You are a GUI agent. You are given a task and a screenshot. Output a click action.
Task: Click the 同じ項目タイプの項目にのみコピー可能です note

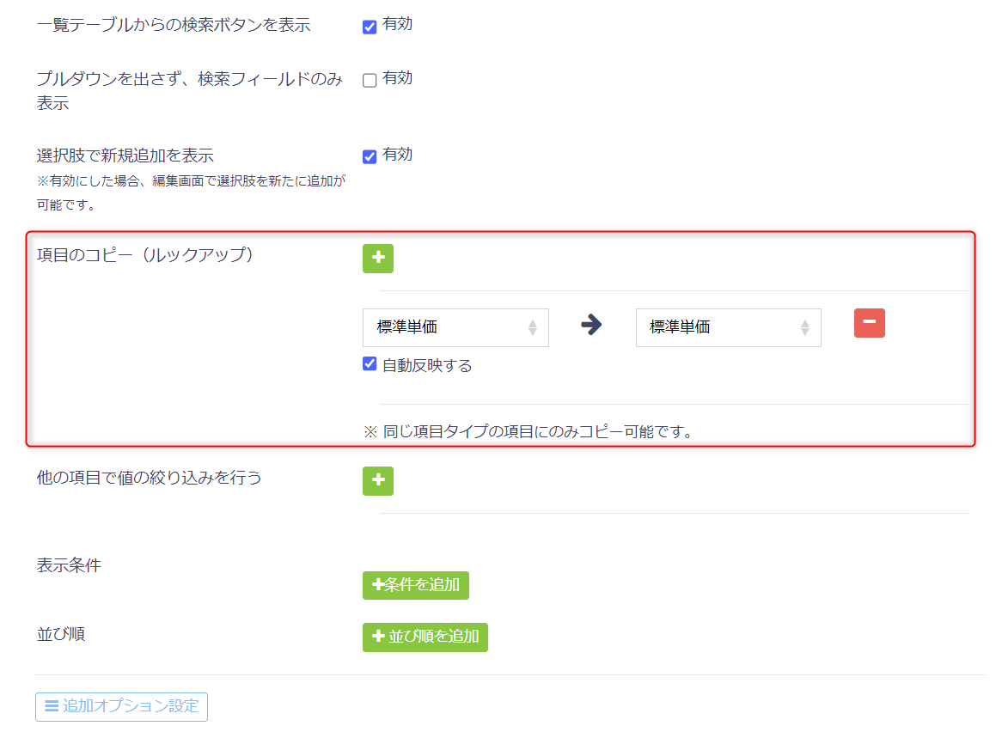tap(528, 431)
